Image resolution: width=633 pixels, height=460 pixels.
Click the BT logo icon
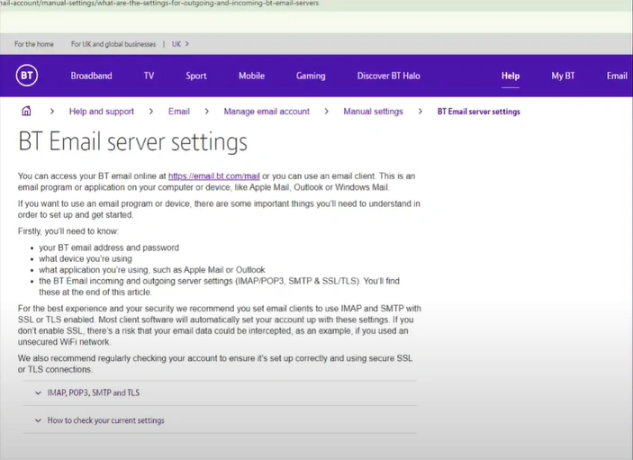[x=27, y=76]
